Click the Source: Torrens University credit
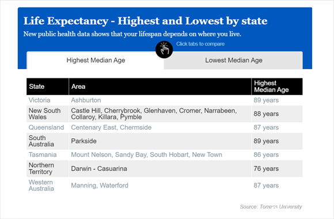The height and width of the screenshot is (219, 334). pyautogui.click(x=271, y=207)
